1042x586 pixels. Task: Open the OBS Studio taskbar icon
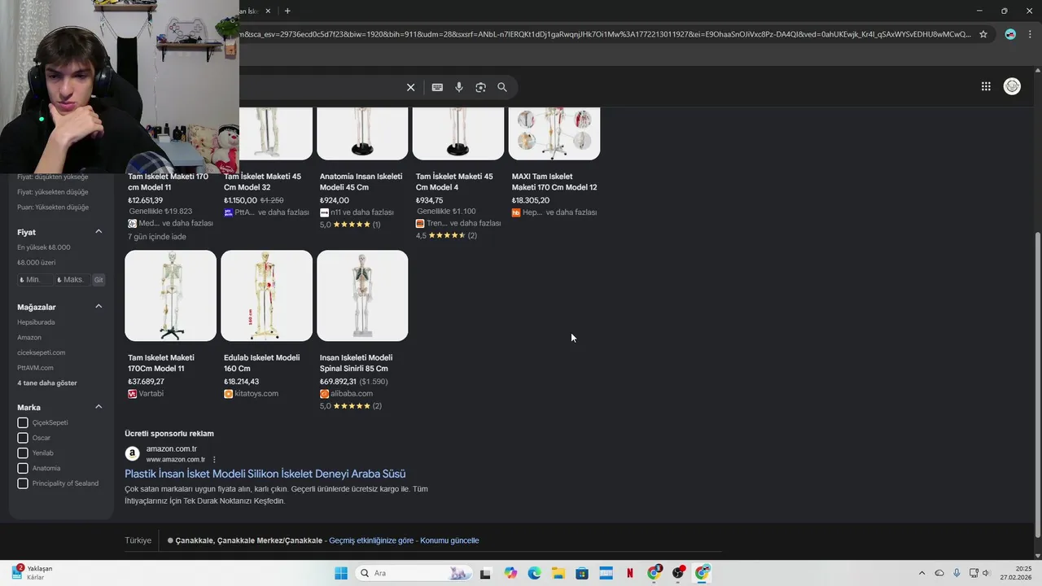[678, 573]
